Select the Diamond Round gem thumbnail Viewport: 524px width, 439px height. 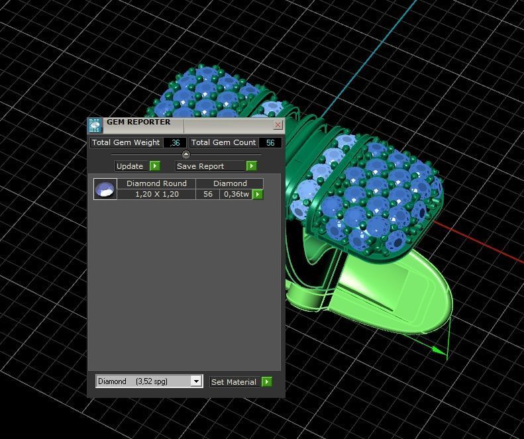coord(105,189)
